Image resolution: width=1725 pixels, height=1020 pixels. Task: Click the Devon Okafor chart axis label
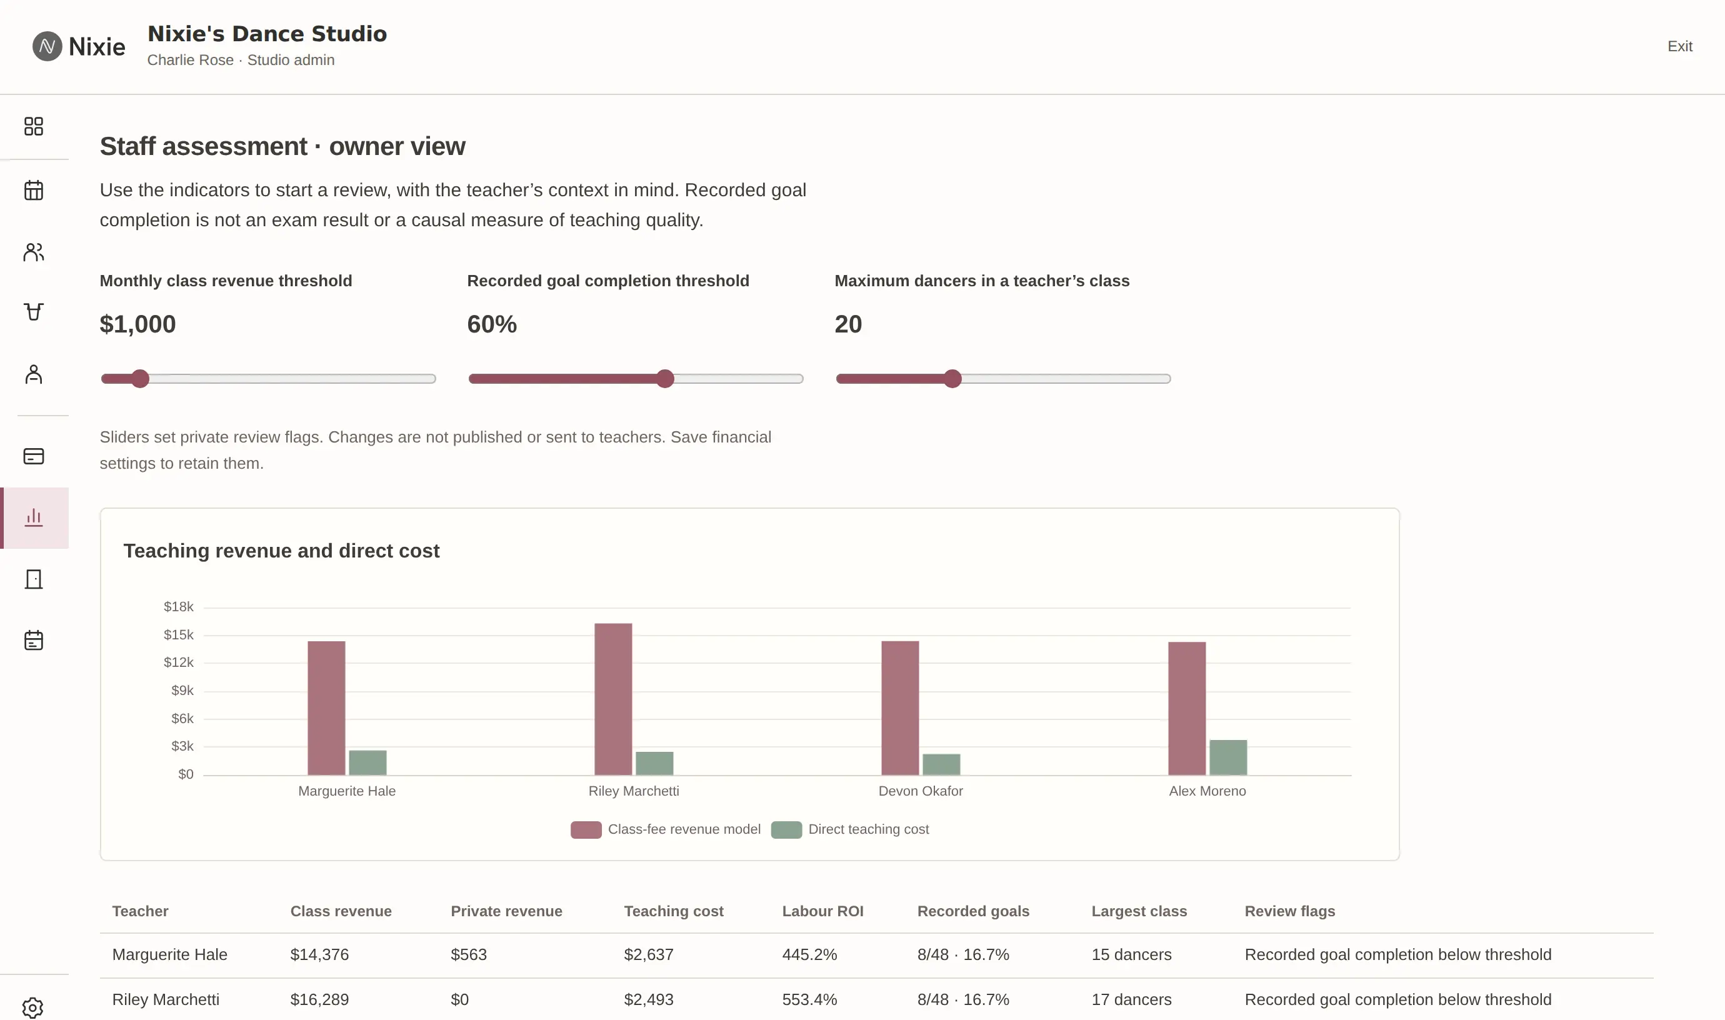tap(920, 791)
